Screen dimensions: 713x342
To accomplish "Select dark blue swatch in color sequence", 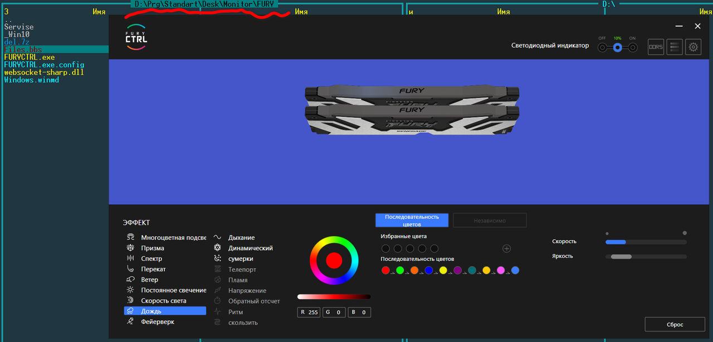I will tap(429, 270).
